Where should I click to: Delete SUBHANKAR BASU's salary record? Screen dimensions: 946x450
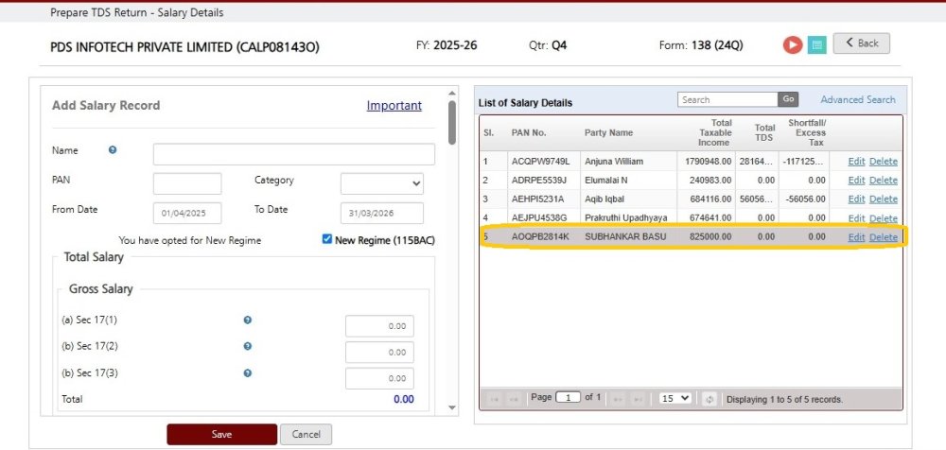pyautogui.click(x=884, y=237)
